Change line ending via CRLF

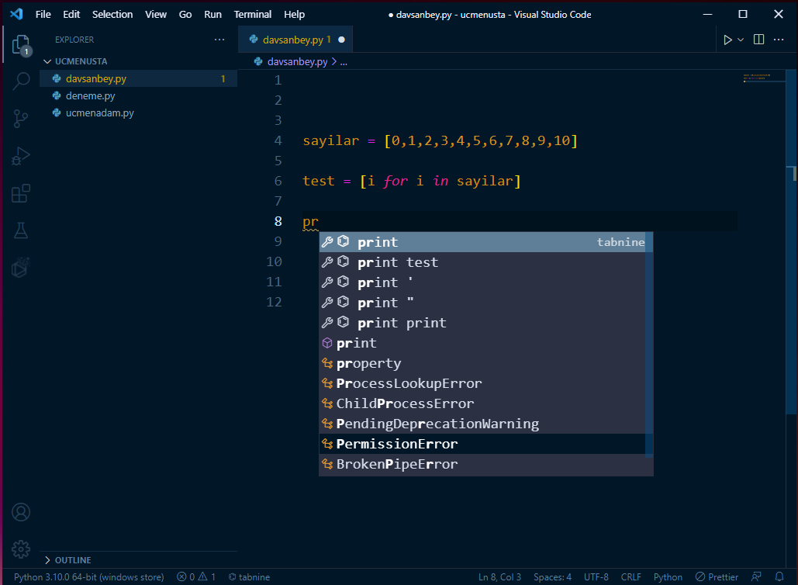(x=630, y=577)
